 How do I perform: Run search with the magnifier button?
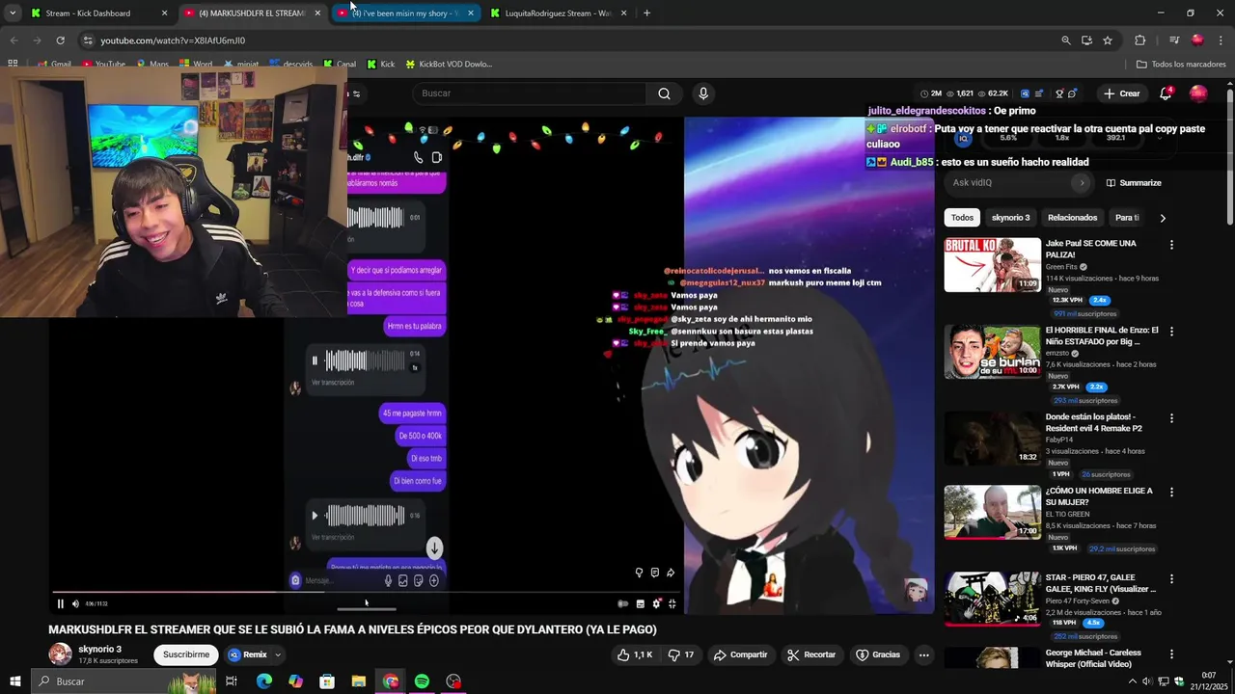664,93
